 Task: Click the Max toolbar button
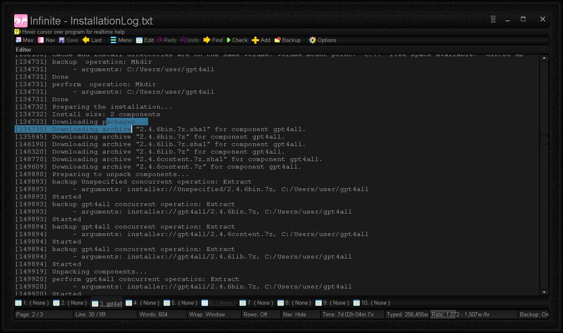(x=24, y=40)
